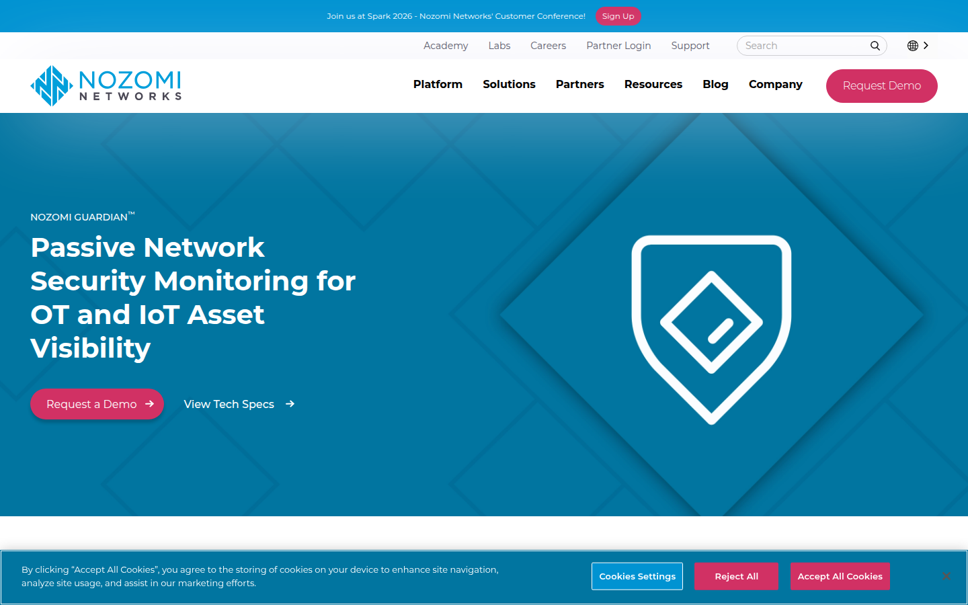Click the search magnifier icon
Image resolution: width=968 pixels, height=605 pixels.
tap(875, 46)
